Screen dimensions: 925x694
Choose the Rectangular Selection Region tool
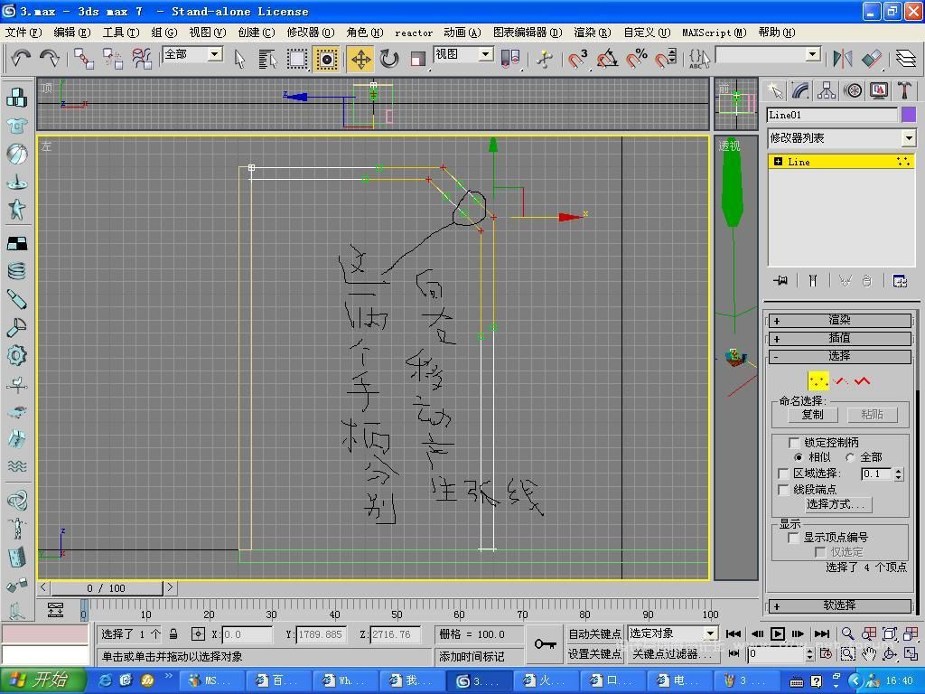click(x=296, y=59)
